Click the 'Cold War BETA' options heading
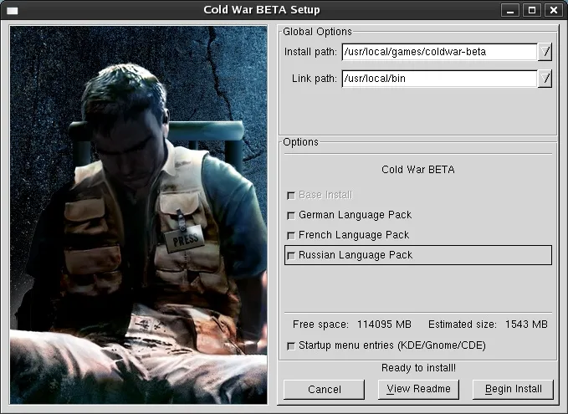 (418, 170)
